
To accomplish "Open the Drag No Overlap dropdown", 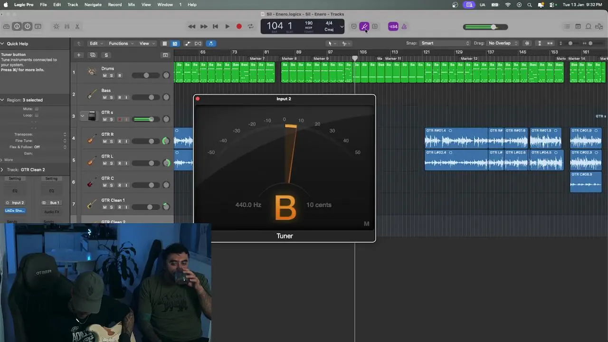I will click(503, 43).
